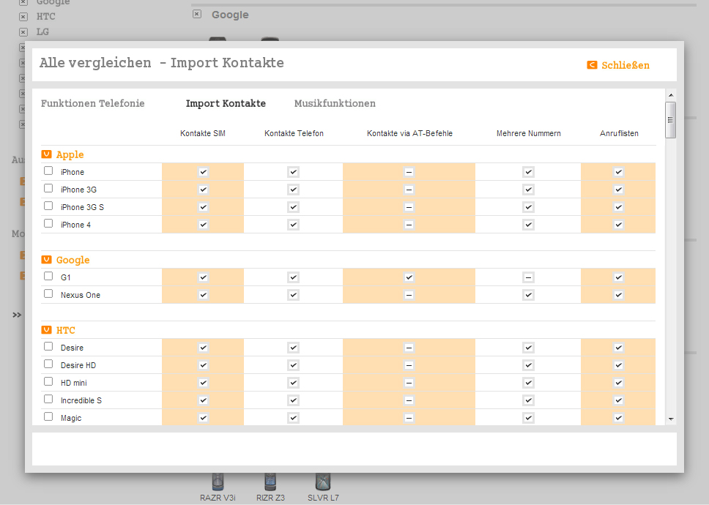Click the scrollbar up arrow
Screen dimensions: 709x505
pyautogui.click(x=670, y=95)
